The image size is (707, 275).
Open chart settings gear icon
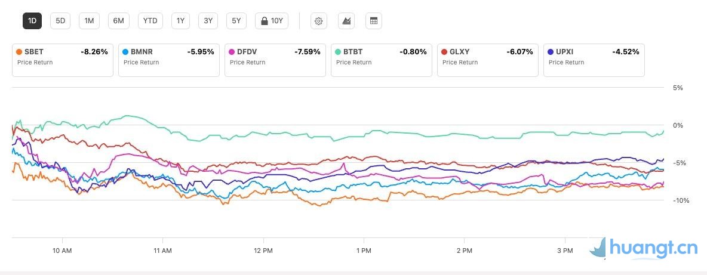coord(319,21)
